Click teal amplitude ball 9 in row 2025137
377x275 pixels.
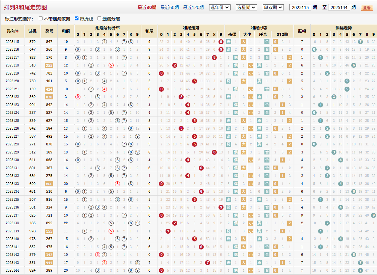click(373, 215)
